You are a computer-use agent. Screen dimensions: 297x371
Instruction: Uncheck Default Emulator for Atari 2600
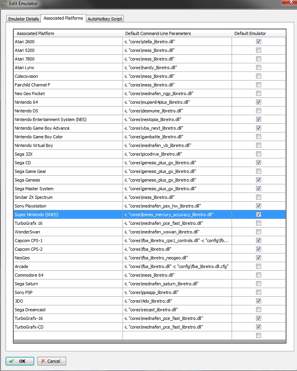click(x=258, y=42)
